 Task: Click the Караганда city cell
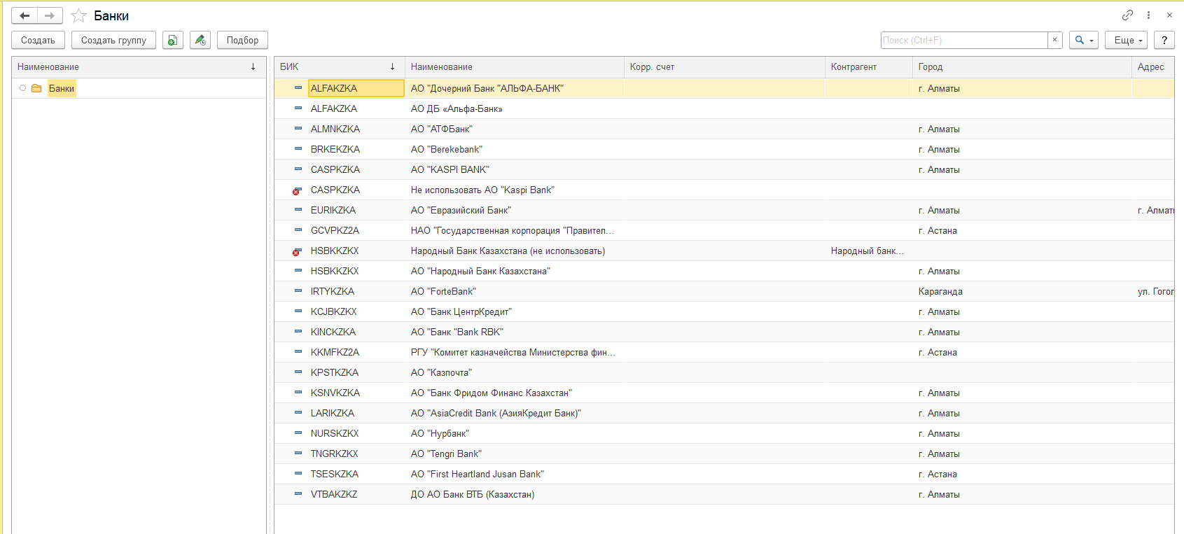(x=1022, y=291)
